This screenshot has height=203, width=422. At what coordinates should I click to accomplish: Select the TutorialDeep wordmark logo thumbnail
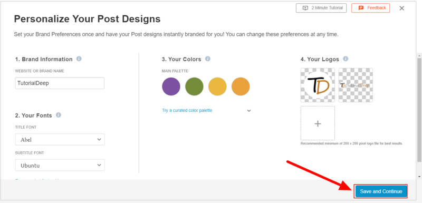(x=356, y=85)
